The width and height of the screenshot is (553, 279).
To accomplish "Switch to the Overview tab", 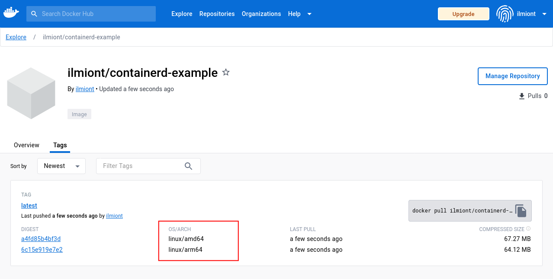I will 26,145.
